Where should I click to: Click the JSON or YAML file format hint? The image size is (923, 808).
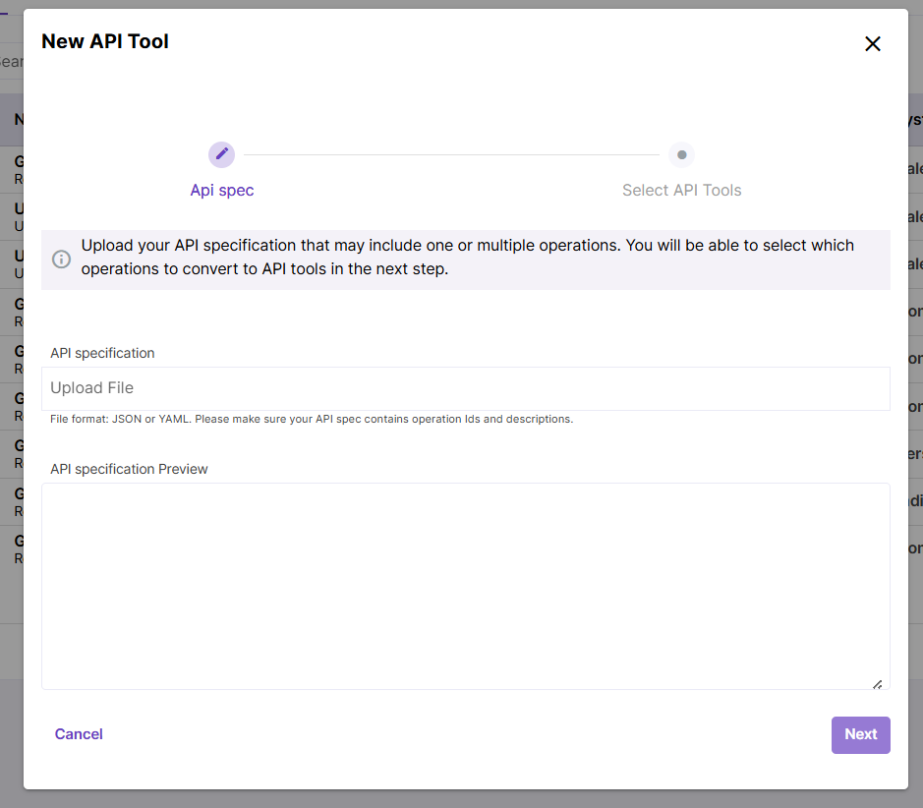point(311,419)
